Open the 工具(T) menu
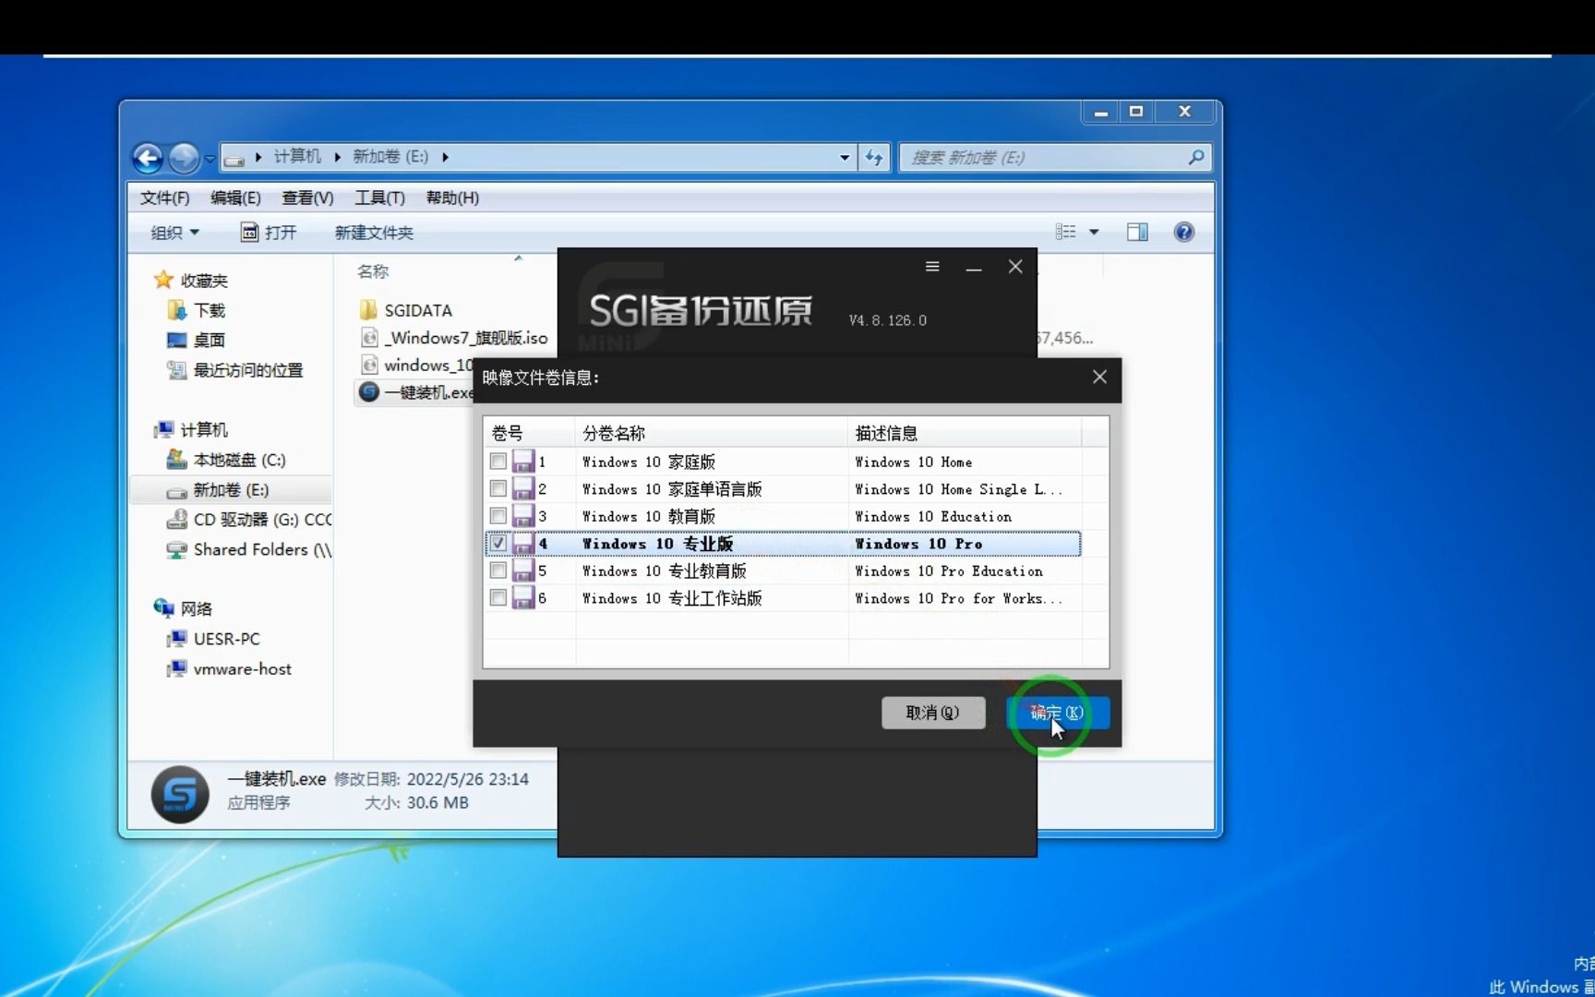The width and height of the screenshot is (1595, 997). pyautogui.click(x=379, y=198)
